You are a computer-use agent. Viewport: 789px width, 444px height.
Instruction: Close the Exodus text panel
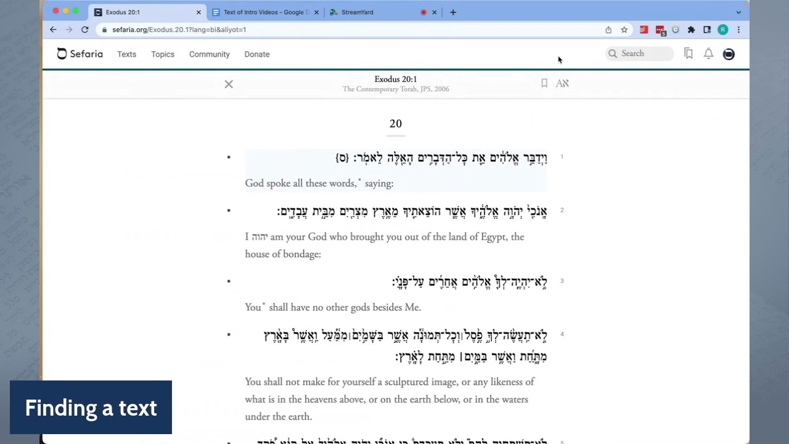[x=229, y=84]
